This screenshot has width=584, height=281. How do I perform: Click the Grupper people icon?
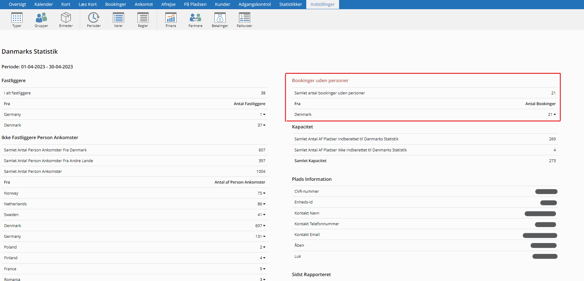click(x=41, y=18)
